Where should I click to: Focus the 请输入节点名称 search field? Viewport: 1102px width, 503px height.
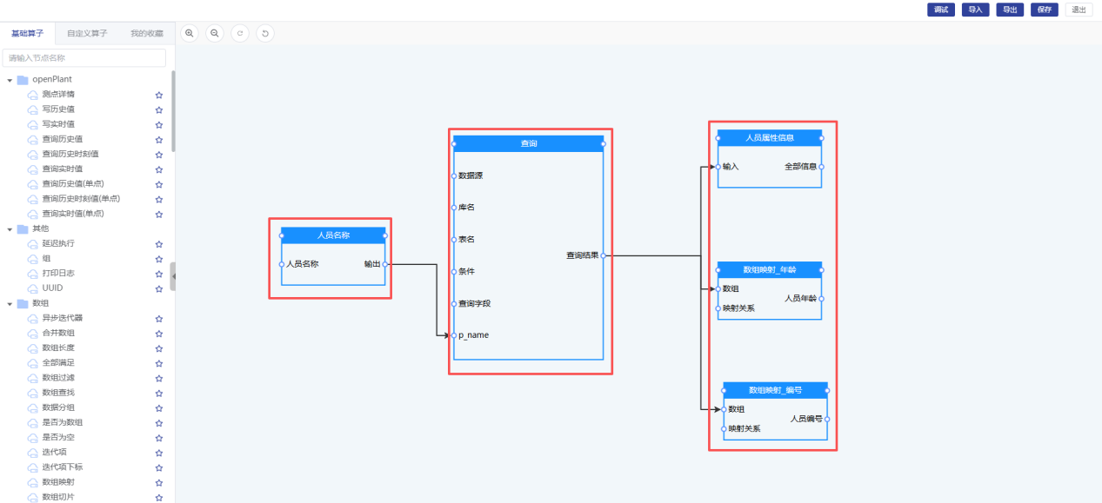pyautogui.click(x=84, y=58)
